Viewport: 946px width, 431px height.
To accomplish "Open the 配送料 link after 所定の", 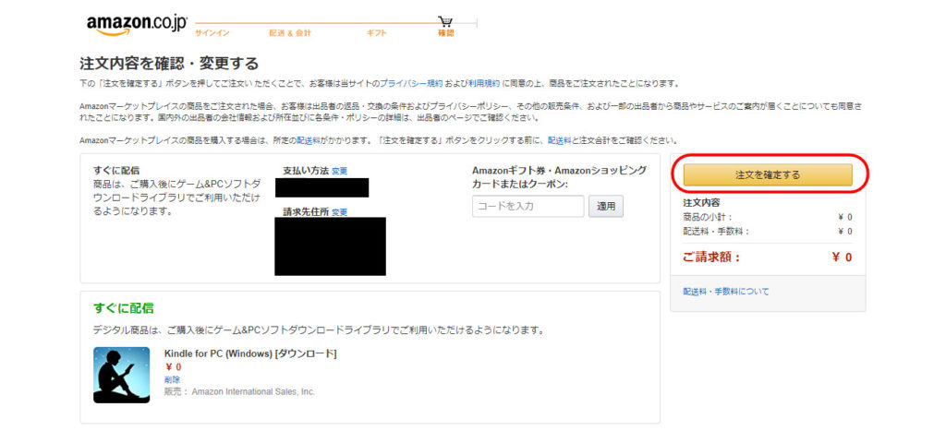I will pyautogui.click(x=309, y=140).
